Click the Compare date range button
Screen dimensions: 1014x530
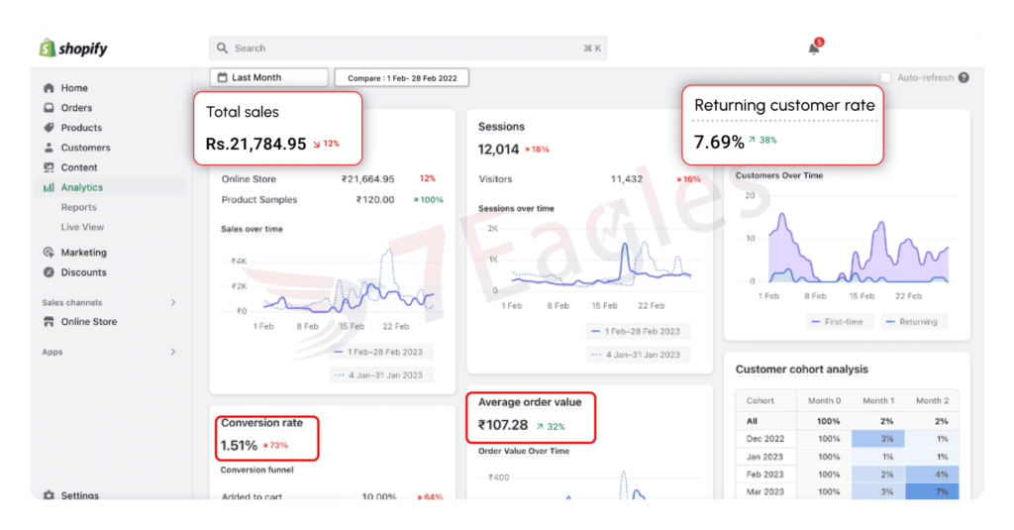pyautogui.click(x=401, y=77)
